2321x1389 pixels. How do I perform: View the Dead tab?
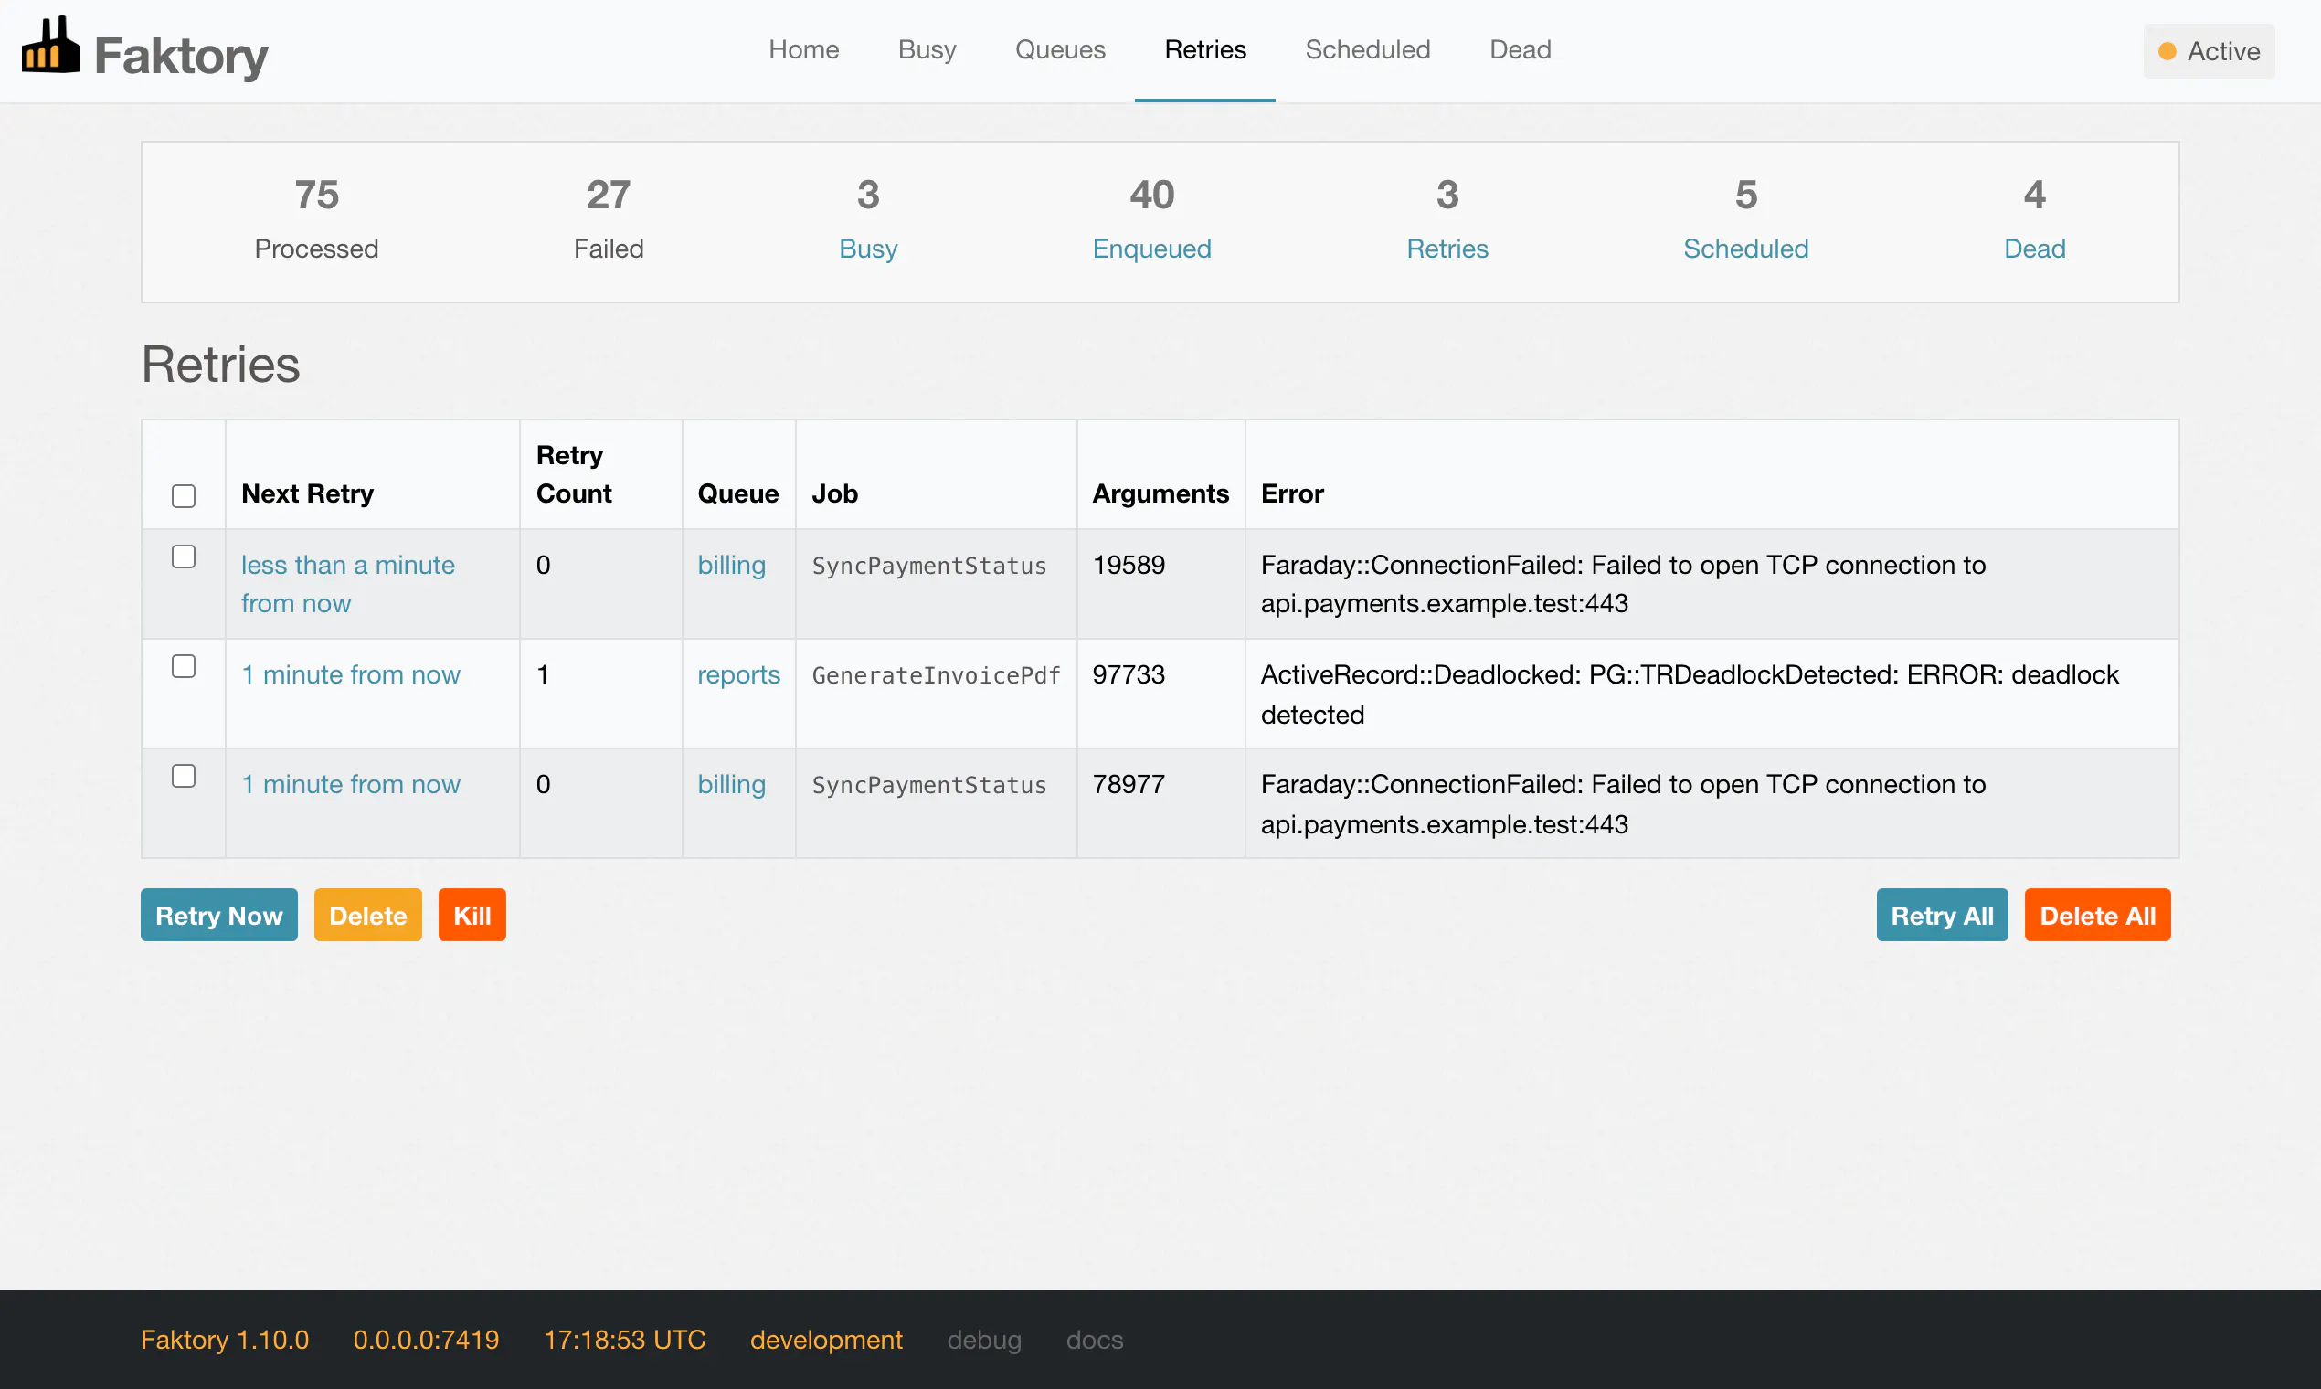(x=1520, y=49)
